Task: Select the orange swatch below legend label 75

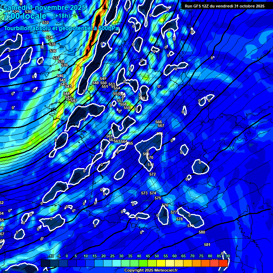Action: [x=197, y=263]
